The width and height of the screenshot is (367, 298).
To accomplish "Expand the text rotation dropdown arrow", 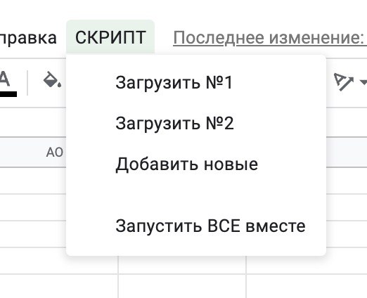I will click(x=363, y=82).
